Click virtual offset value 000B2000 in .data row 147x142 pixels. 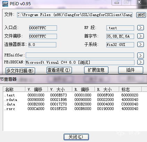click(x=36, y=104)
